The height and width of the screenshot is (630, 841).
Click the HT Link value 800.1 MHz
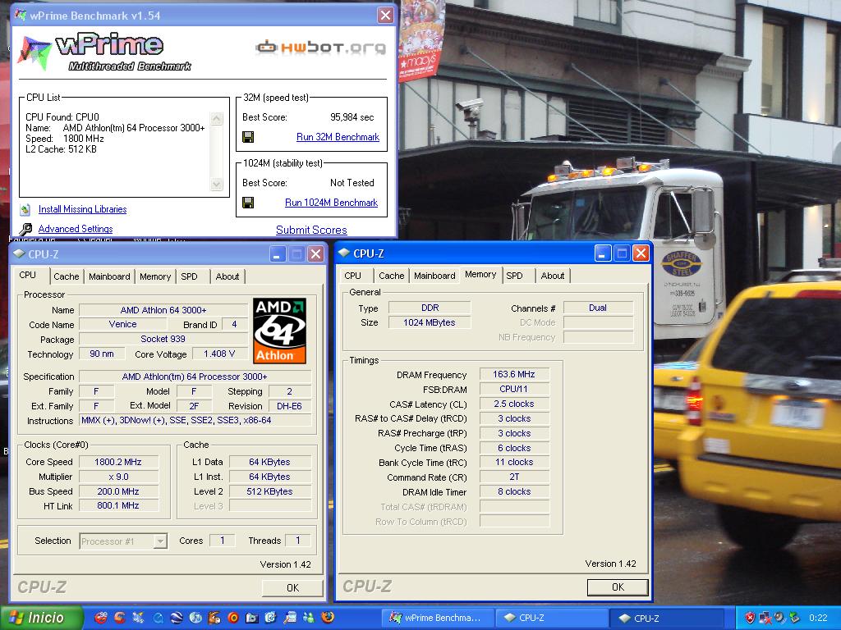(118, 505)
